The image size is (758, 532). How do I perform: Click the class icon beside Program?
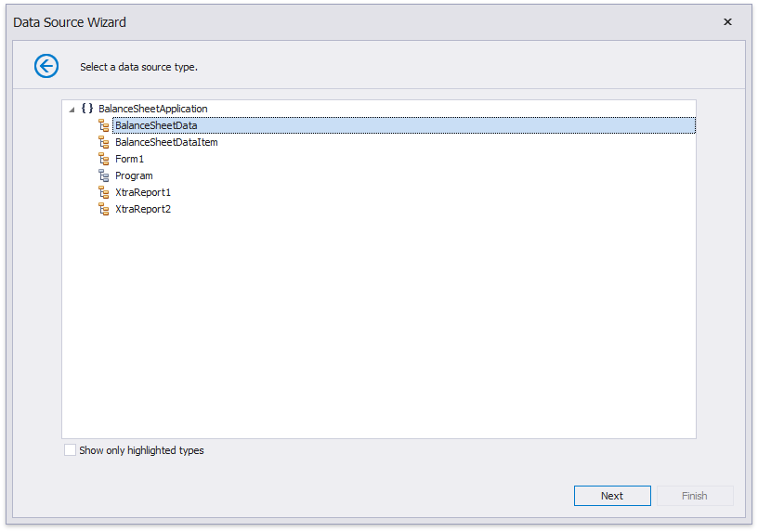click(103, 175)
